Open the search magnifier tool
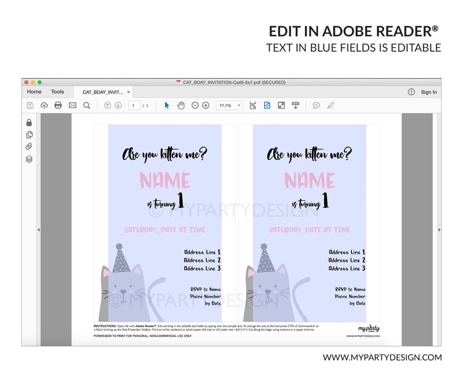 click(x=87, y=105)
